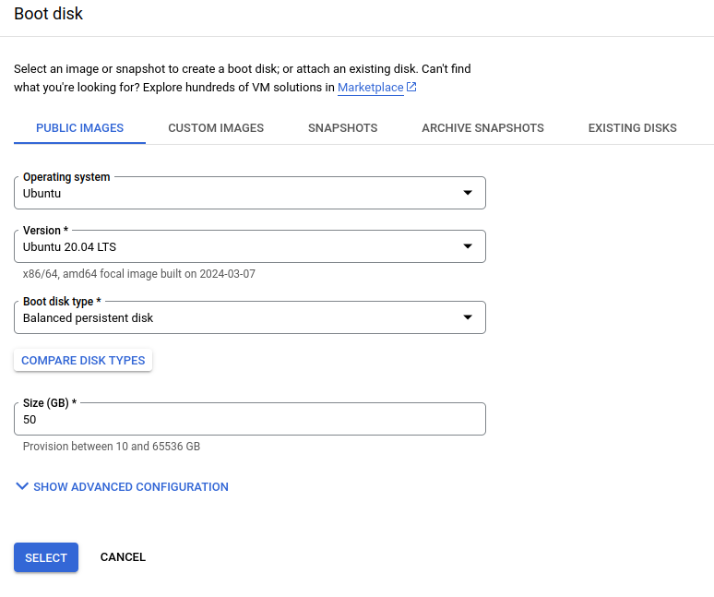Focus the Size (GB) input field

click(249, 419)
